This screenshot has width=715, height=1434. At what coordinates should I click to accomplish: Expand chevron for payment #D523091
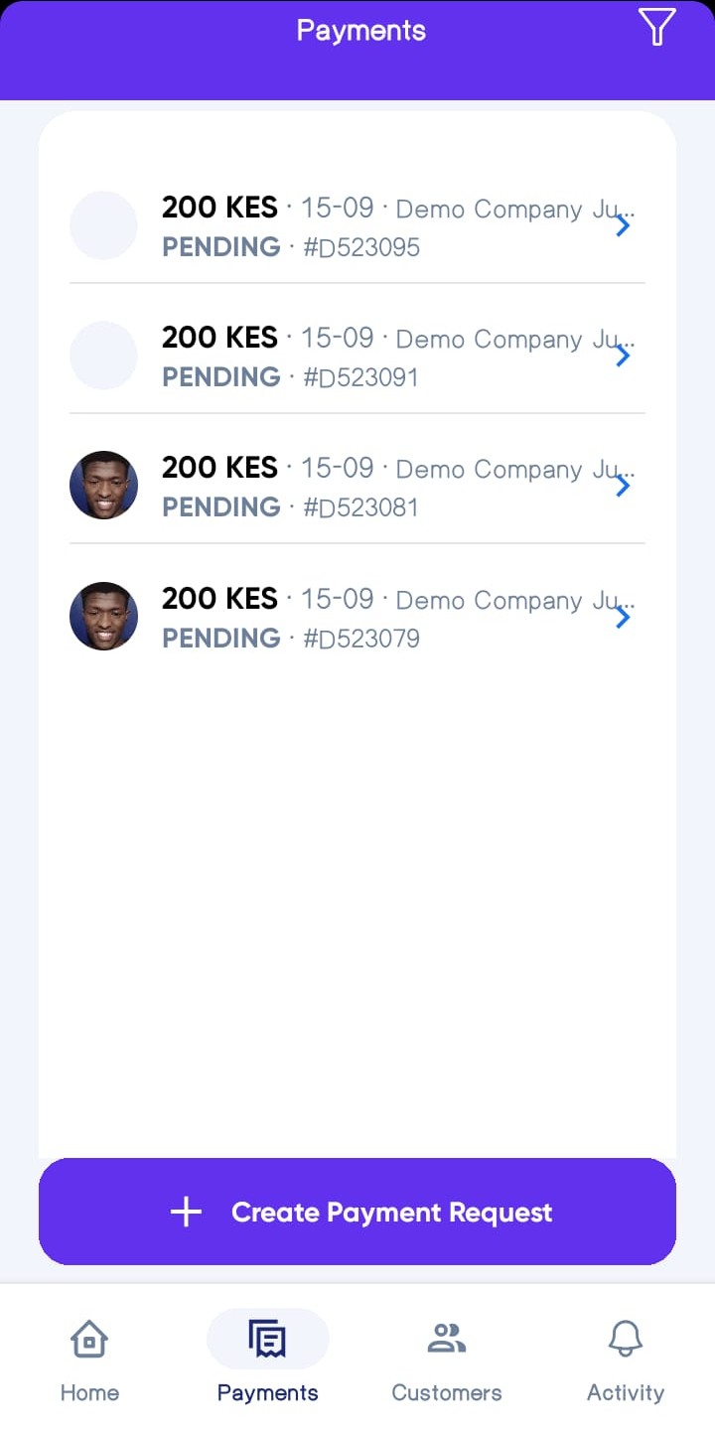point(623,356)
